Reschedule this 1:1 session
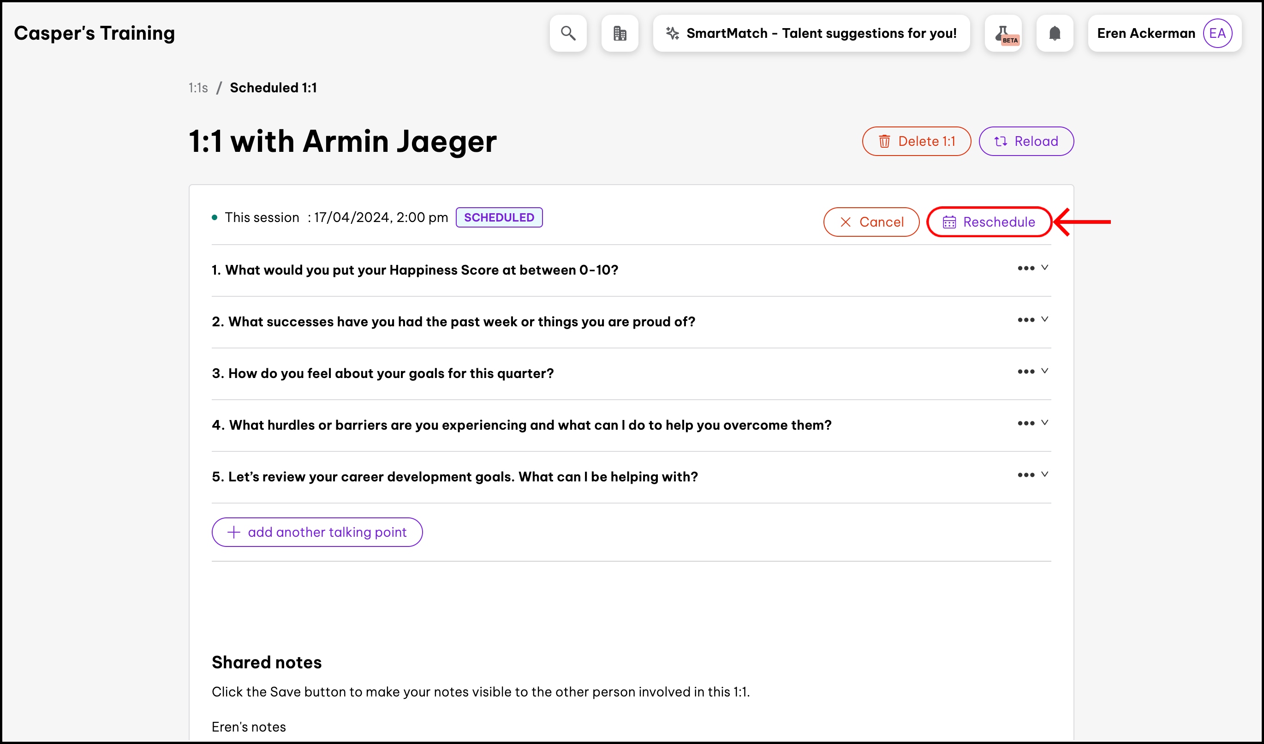 [989, 222]
